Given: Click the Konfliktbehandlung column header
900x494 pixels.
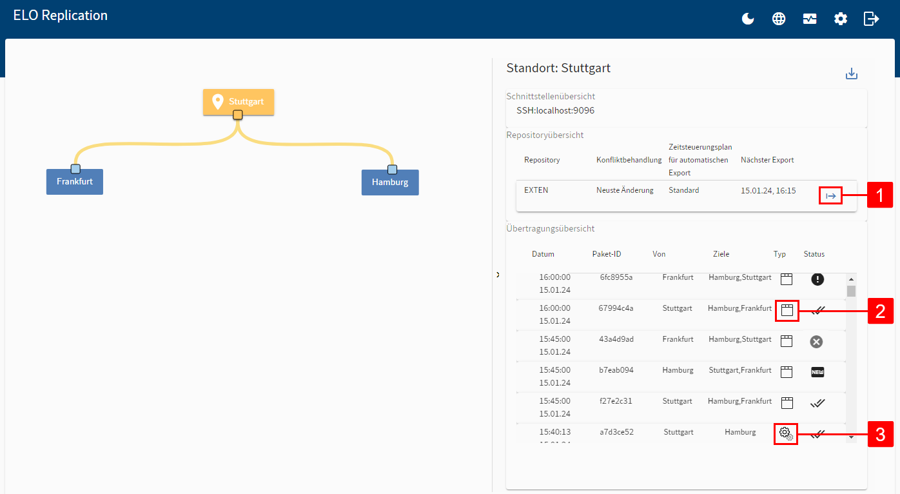Looking at the screenshot, I should pos(629,160).
